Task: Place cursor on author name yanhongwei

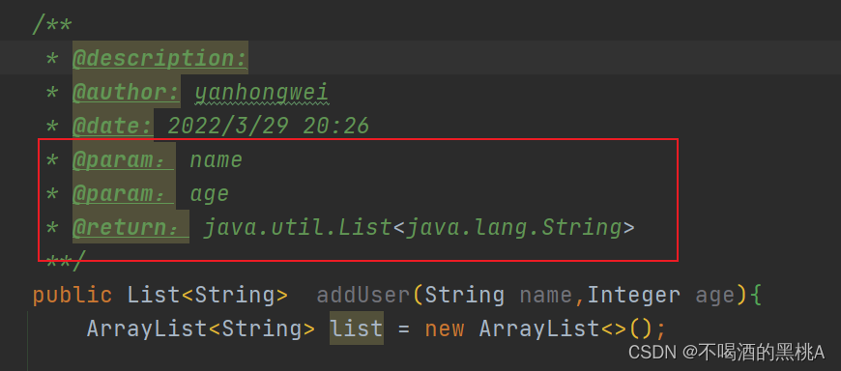Action: point(261,93)
